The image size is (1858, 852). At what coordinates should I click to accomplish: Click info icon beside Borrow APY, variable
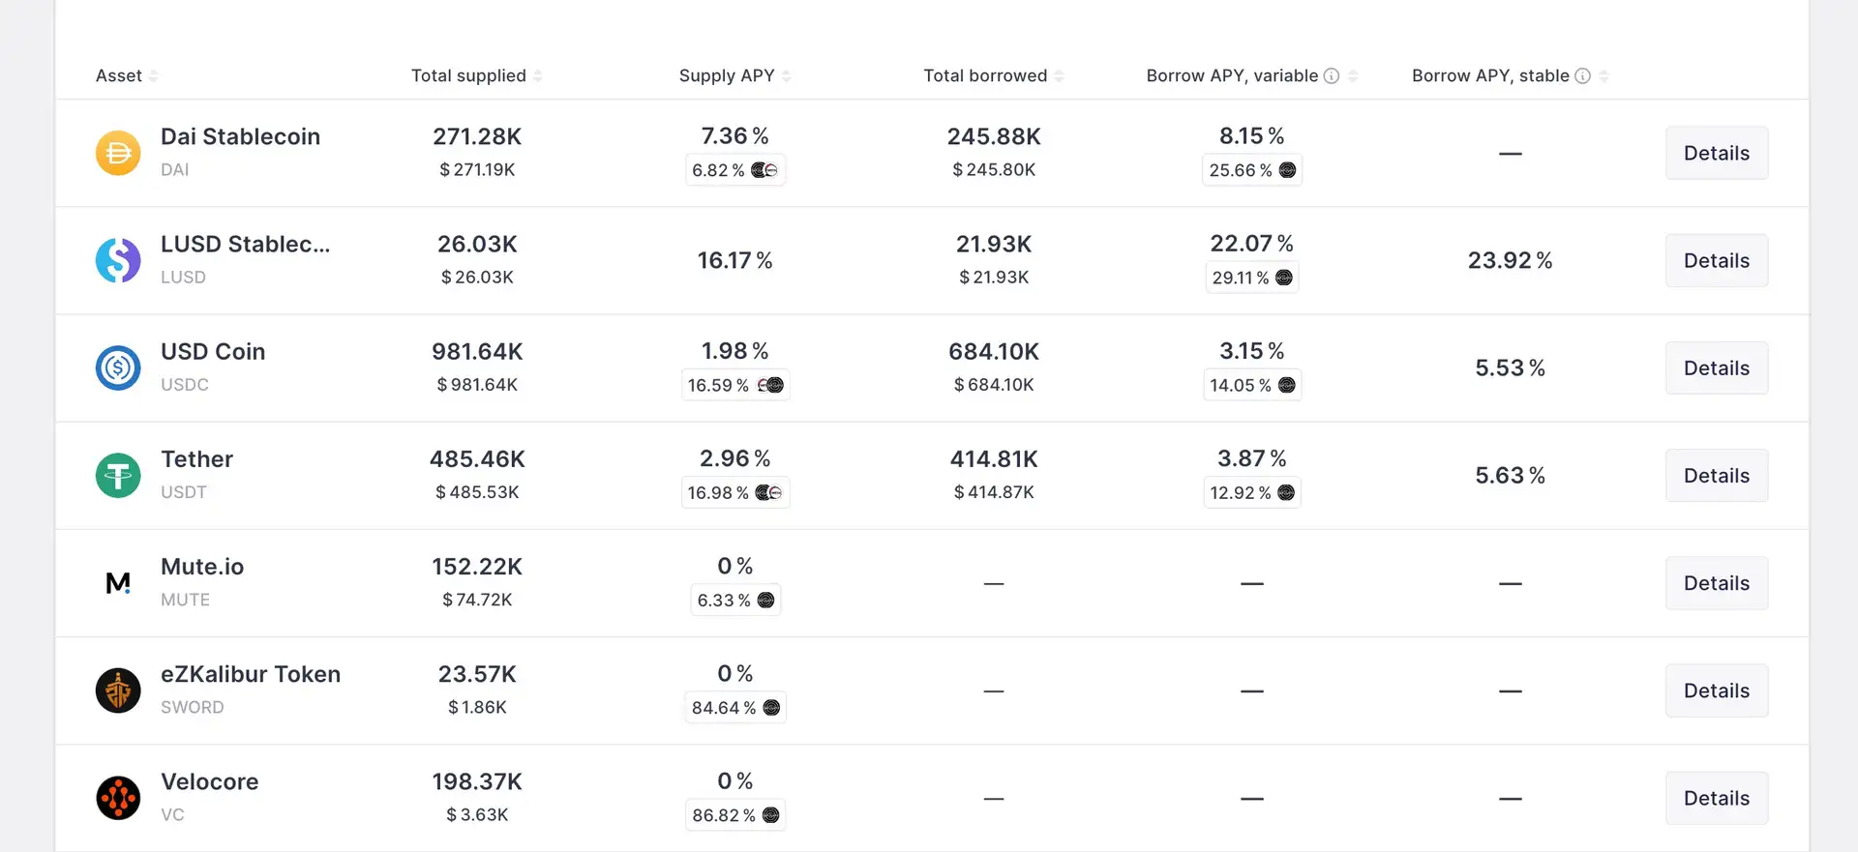tap(1332, 75)
